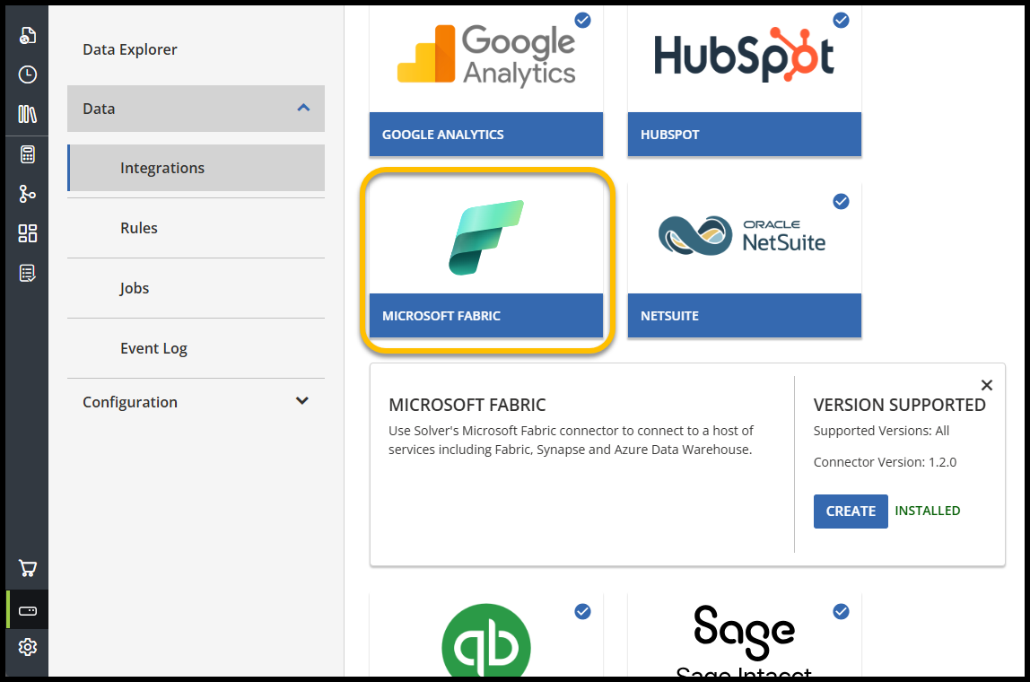Image resolution: width=1030 pixels, height=682 pixels.
Task: Click the checkmark badge on HubSpot tile
Action: (x=841, y=20)
